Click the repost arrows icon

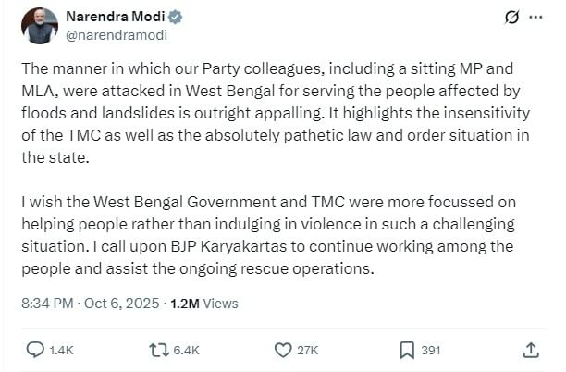(159, 350)
